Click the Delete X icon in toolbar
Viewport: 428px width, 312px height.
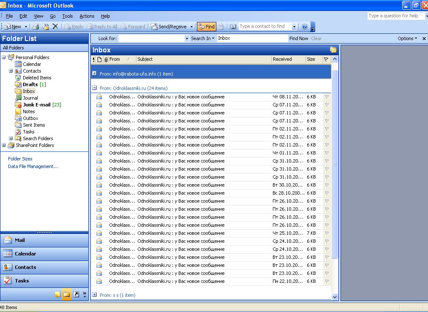55,27
